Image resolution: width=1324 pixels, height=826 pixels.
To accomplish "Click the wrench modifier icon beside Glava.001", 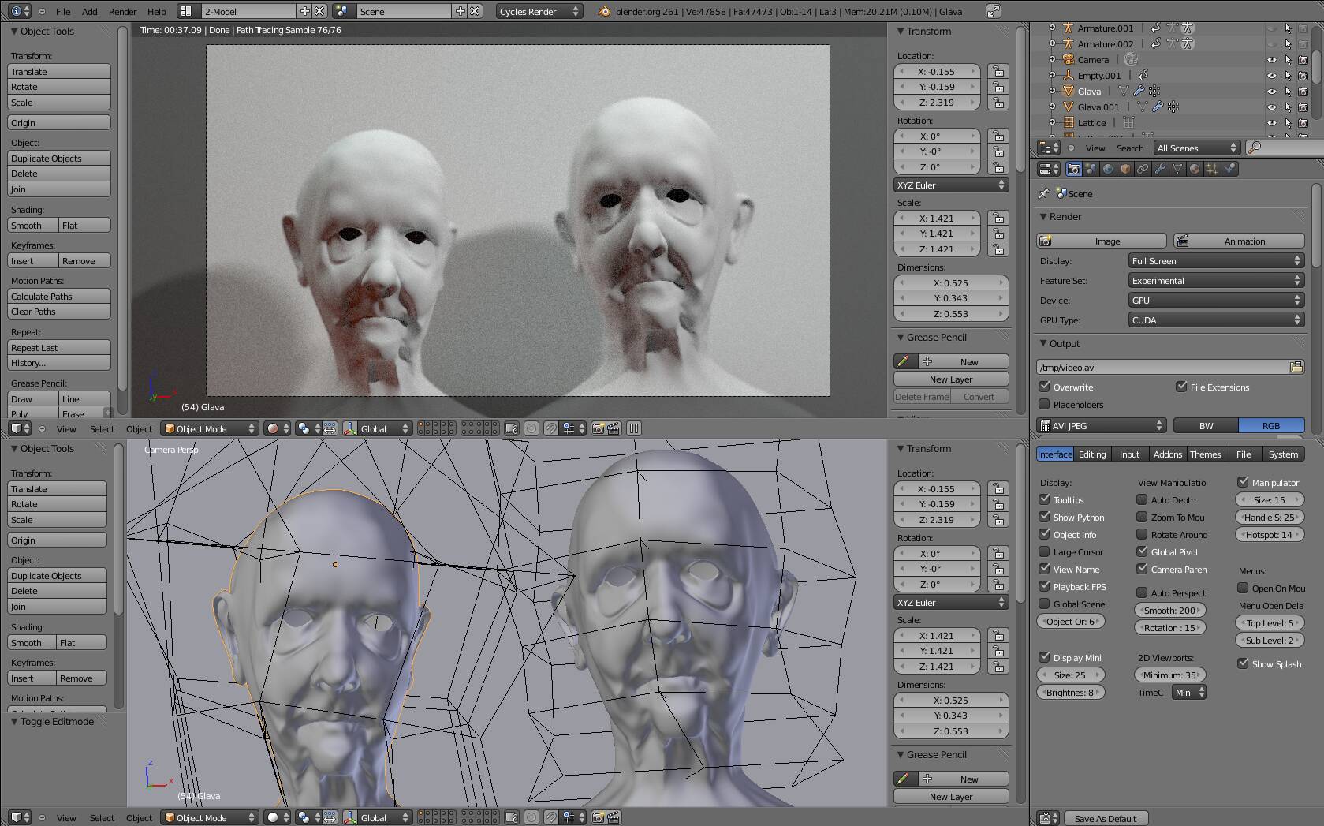I will (x=1157, y=107).
